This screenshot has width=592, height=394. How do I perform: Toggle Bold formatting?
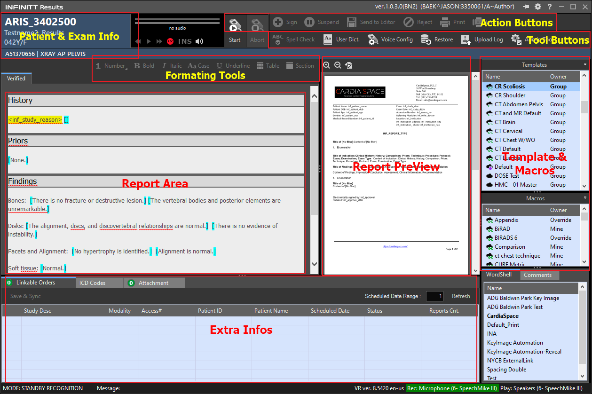point(144,66)
